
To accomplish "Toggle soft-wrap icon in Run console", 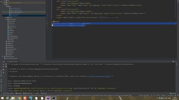I will 6,64.
